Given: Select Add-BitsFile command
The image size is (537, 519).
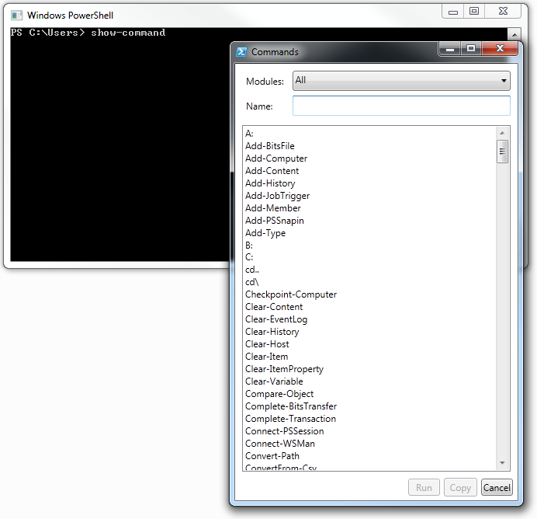Looking at the screenshot, I should (x=270, y=146).
